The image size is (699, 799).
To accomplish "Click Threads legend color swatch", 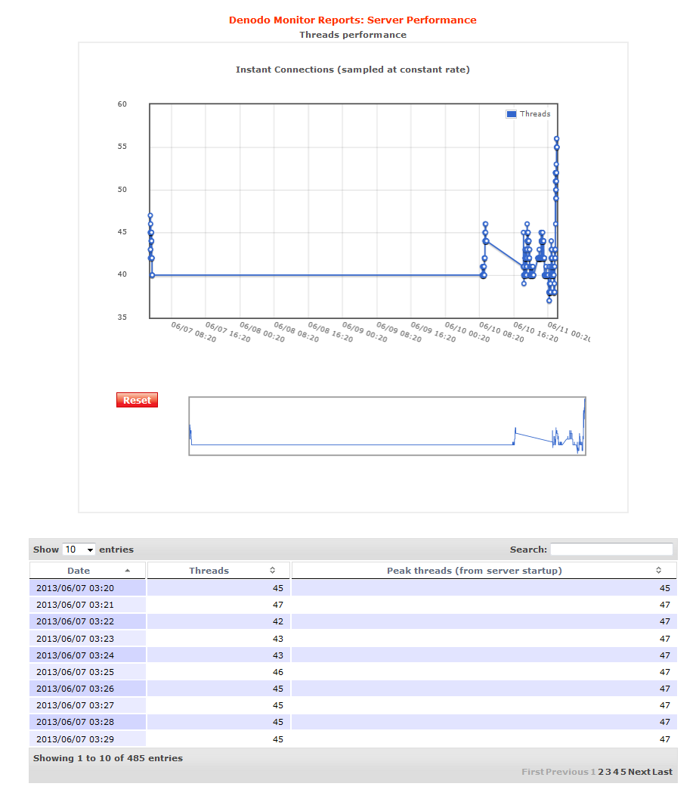I will tap(511, 114).
